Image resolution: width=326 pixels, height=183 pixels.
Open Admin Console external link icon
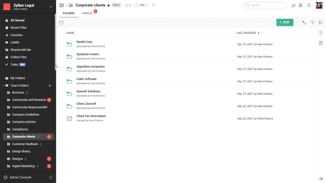pyautogui.click(x=51, y=177)
